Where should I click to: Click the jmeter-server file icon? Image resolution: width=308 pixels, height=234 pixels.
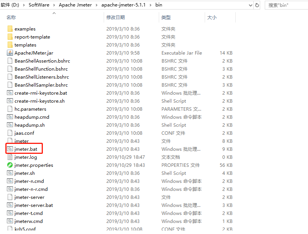(10, 197)
